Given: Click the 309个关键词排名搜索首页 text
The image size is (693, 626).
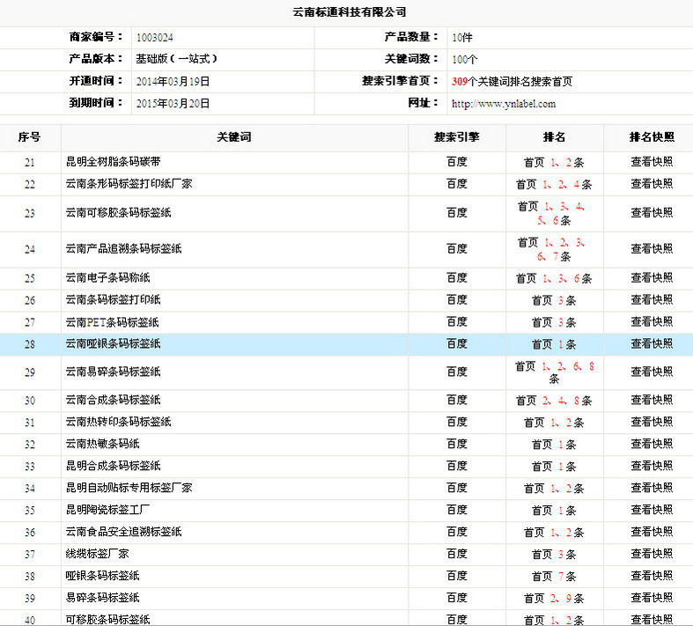Looking at the screenshot, I should pos(512,82).
